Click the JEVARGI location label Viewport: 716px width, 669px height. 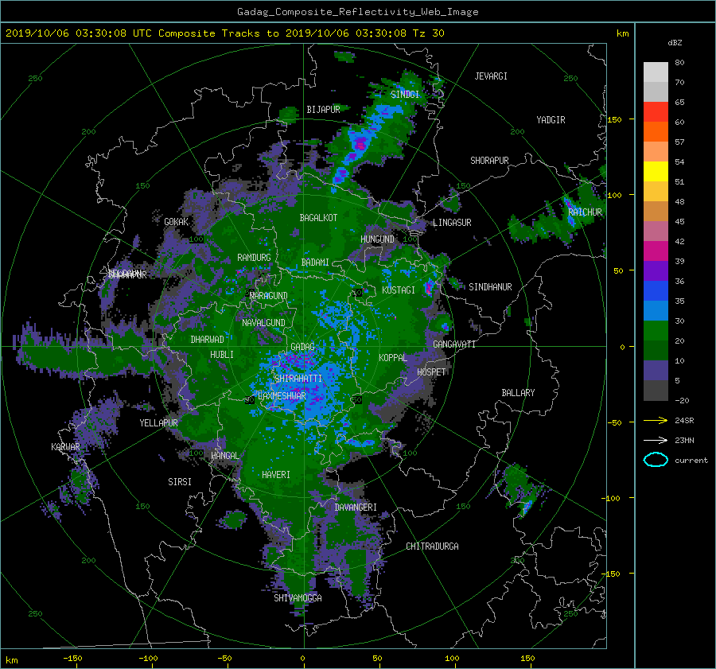tap(491, 76)
